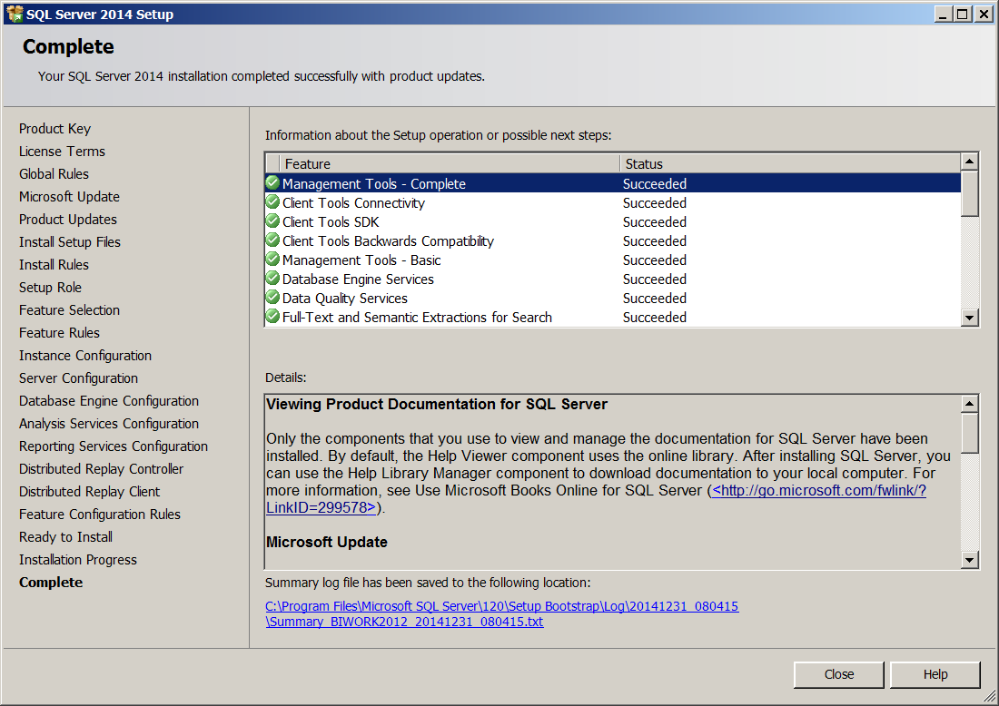The height and width of the screenshot is (706, 999).
Task: Click the Feature Configuration Rules step
Action: click(x=99, y=515)
